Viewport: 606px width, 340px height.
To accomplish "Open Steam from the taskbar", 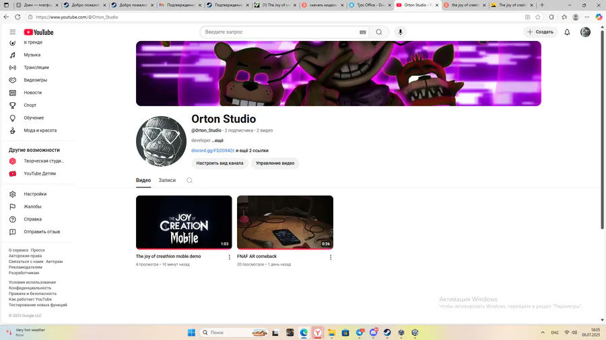I will (387, 333).
